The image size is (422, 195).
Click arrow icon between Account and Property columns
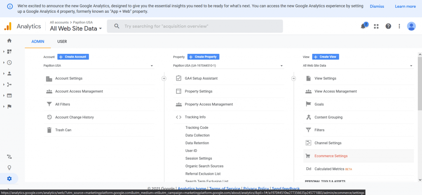(164, 79)
